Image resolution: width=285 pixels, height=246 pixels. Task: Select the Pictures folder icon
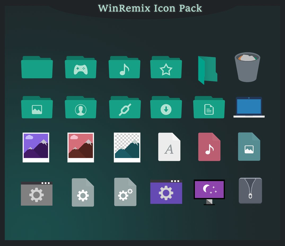(37, 108)
